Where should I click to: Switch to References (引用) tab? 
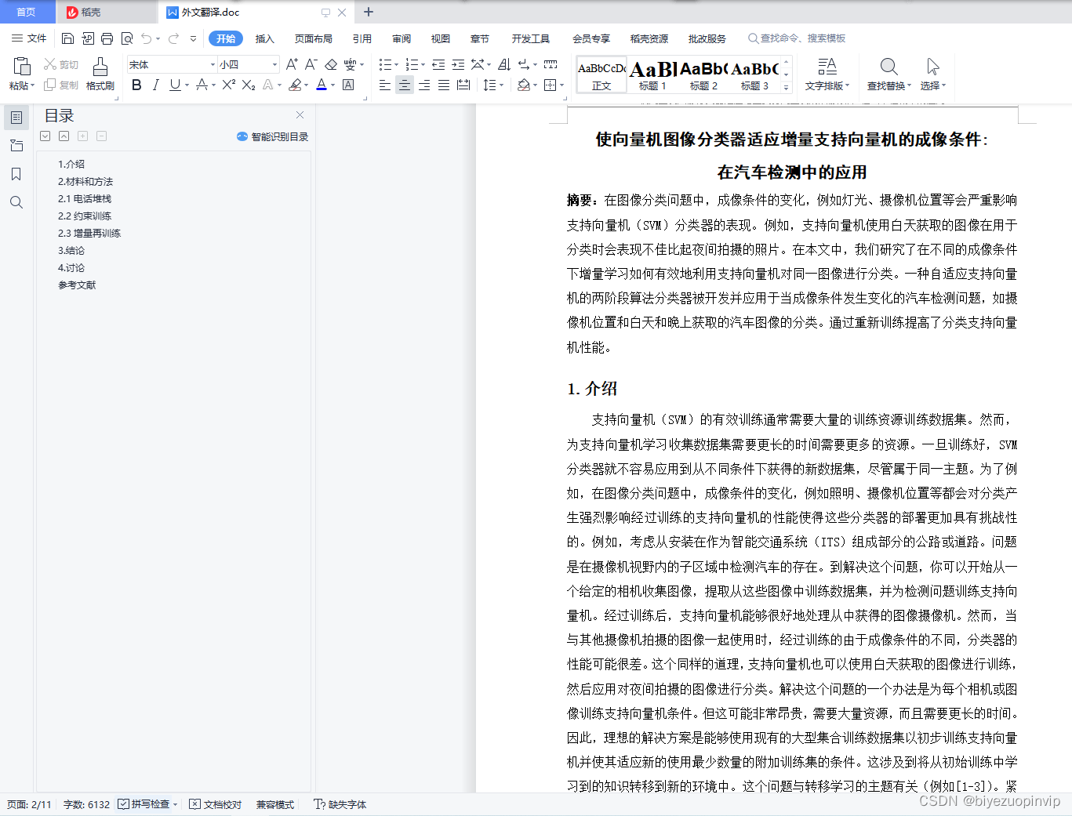[x=362, y=38]
